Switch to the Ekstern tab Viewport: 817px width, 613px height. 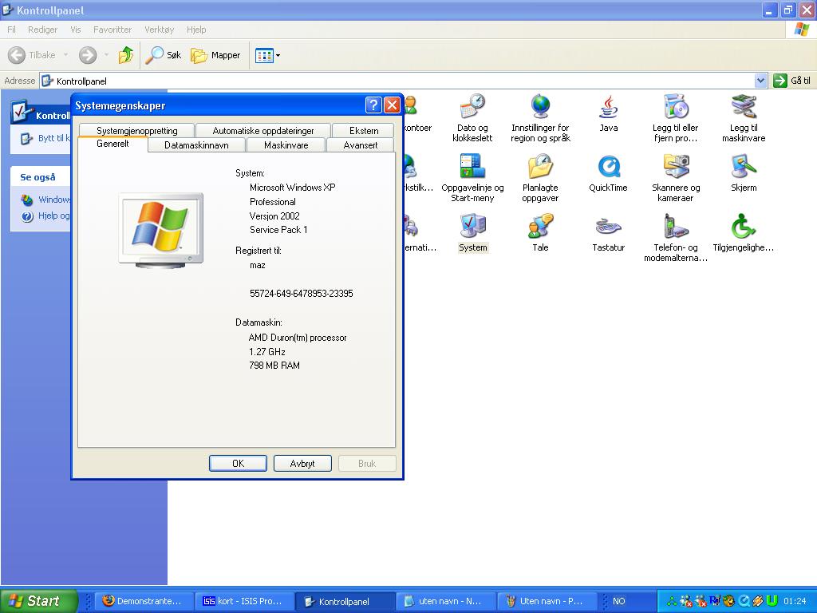pos(364,130)
